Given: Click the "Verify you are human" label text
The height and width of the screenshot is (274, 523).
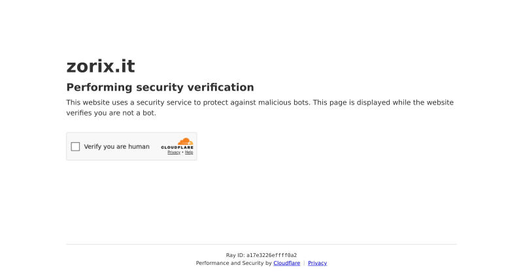Looking at the screenshot, I should click(x=117, y=147).
